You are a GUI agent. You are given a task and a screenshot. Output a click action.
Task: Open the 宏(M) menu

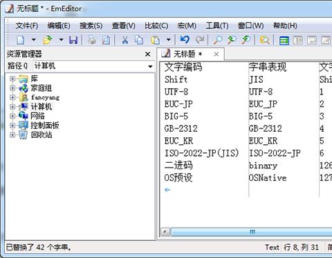pos(187,26)
